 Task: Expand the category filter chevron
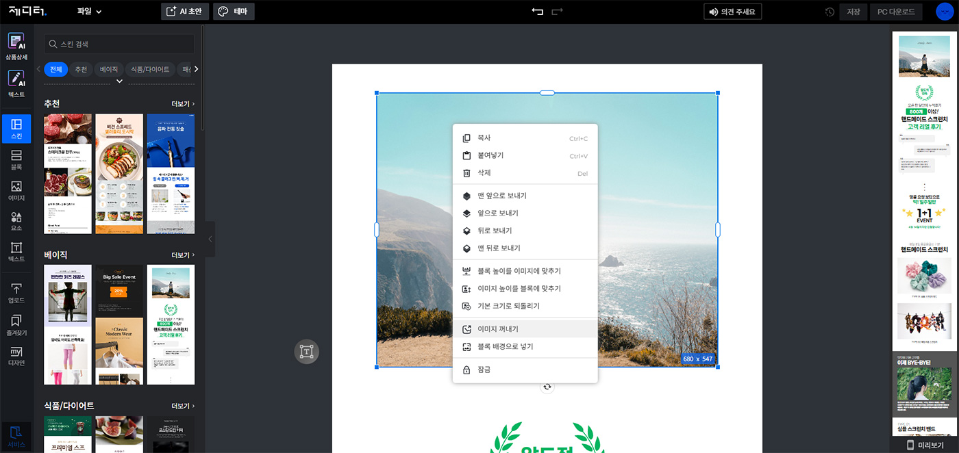119,81
